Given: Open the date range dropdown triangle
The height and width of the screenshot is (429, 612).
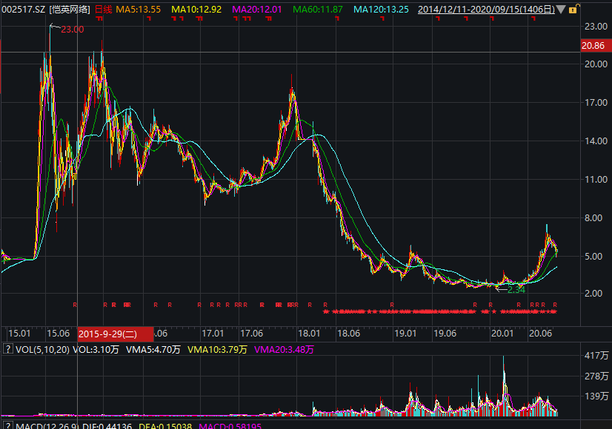Looking at the screenshot, I should pos(560,10).
